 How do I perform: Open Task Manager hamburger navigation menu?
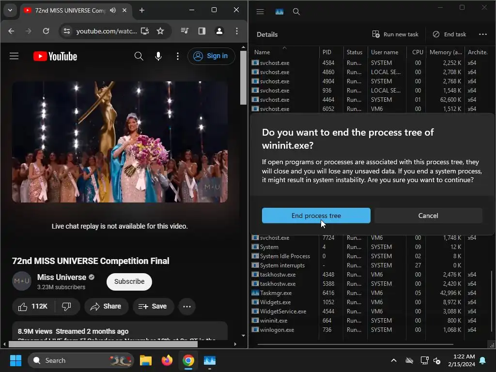click(x=260, y=12)
